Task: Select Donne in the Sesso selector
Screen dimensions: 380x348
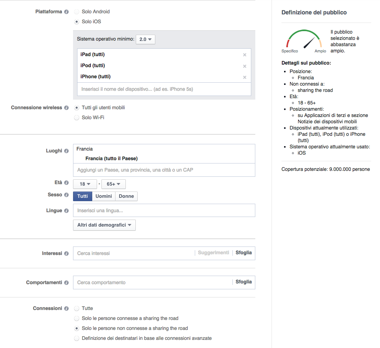Action: 126,196
